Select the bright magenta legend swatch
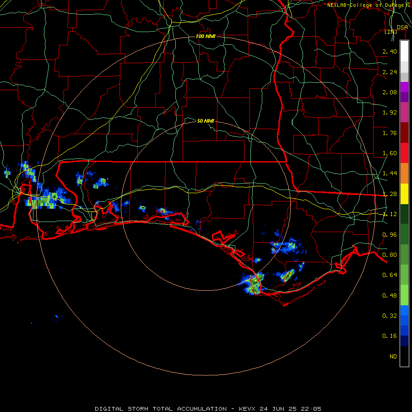The width and height of the screenshot is (412, 412). click(404, 87)
